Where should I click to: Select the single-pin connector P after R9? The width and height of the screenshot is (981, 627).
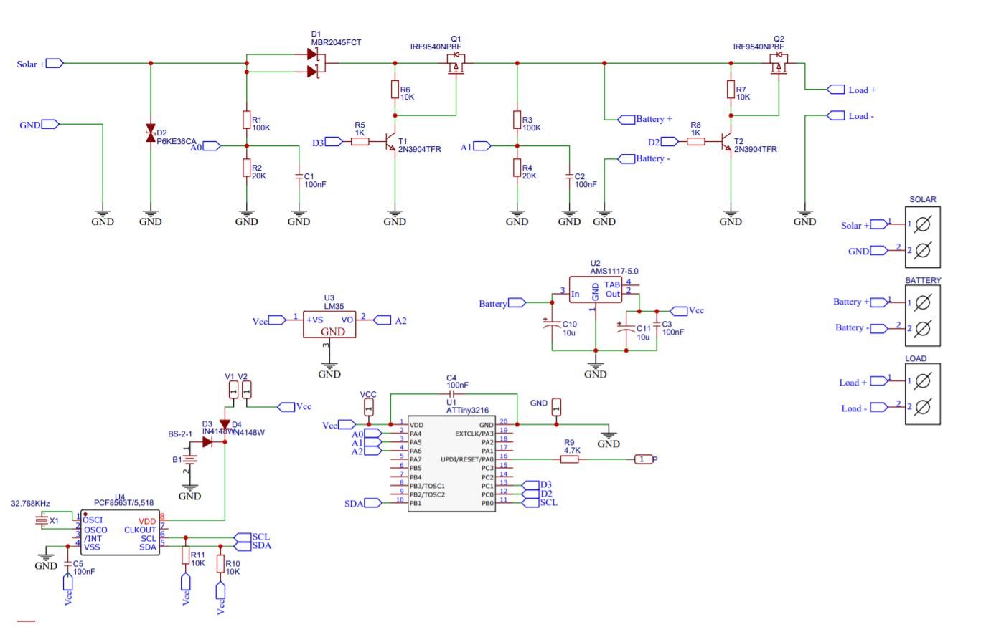point(644,459)
